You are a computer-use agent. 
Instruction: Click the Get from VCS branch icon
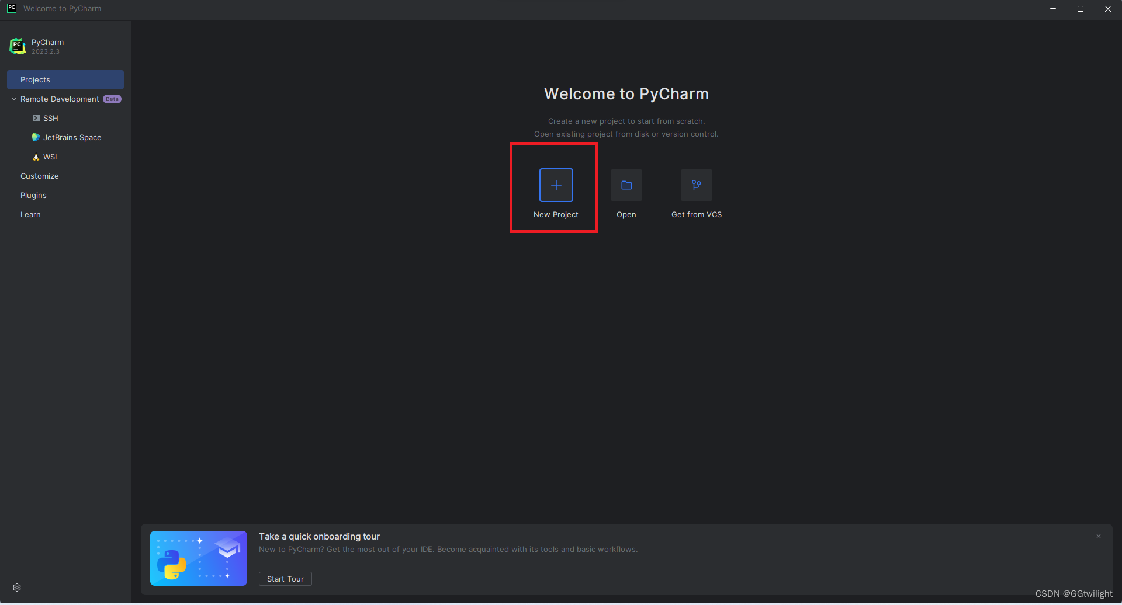[696, 185]
